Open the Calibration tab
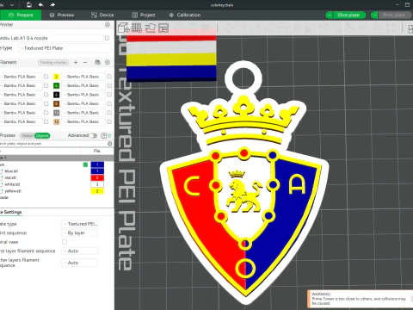This screenshot has height=310, width=413. tap(185, 15)
